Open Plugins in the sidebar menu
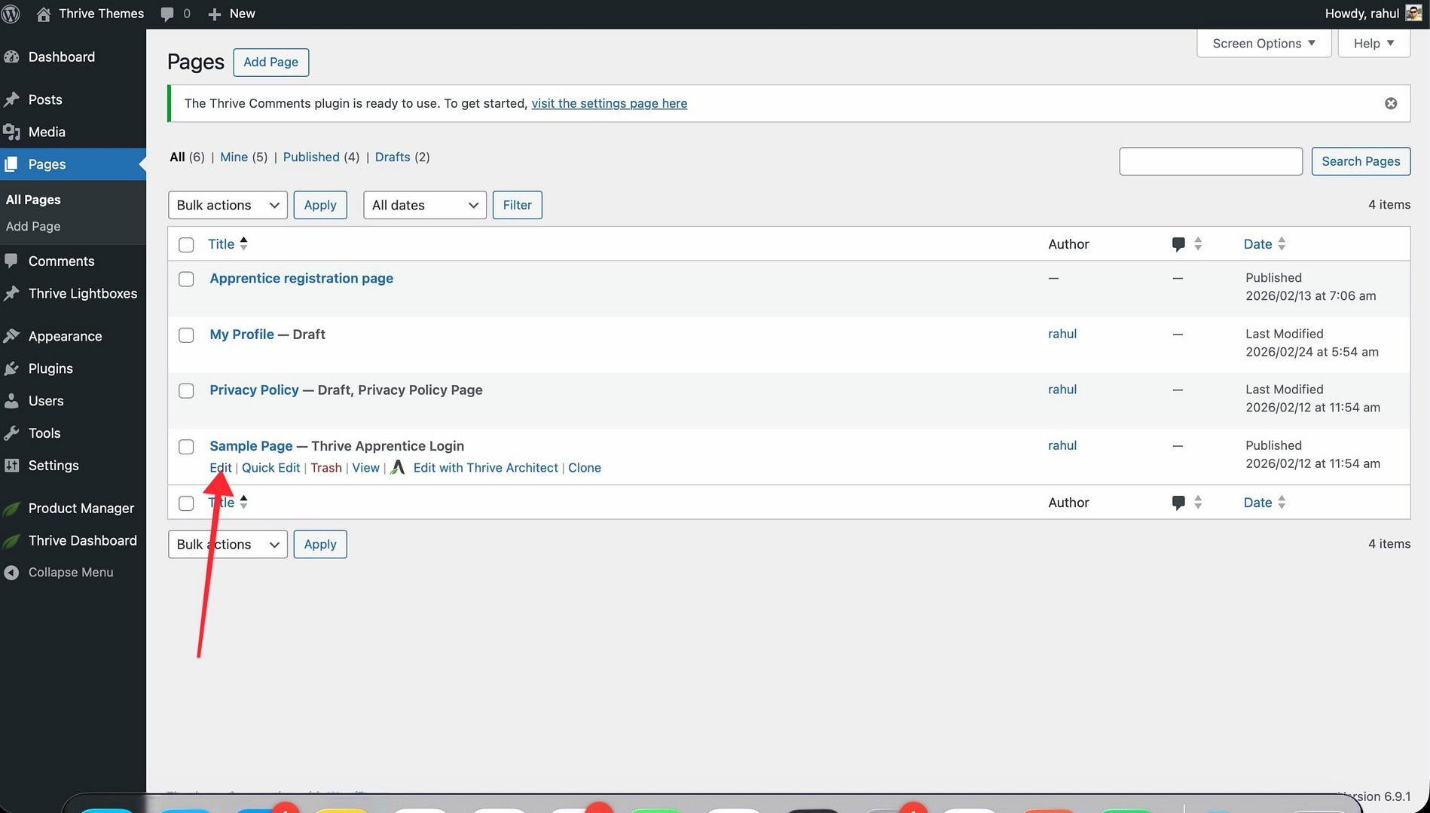The width and height of the screenshot is (1430, 813). pyautogui.click(x=50, y=368)
